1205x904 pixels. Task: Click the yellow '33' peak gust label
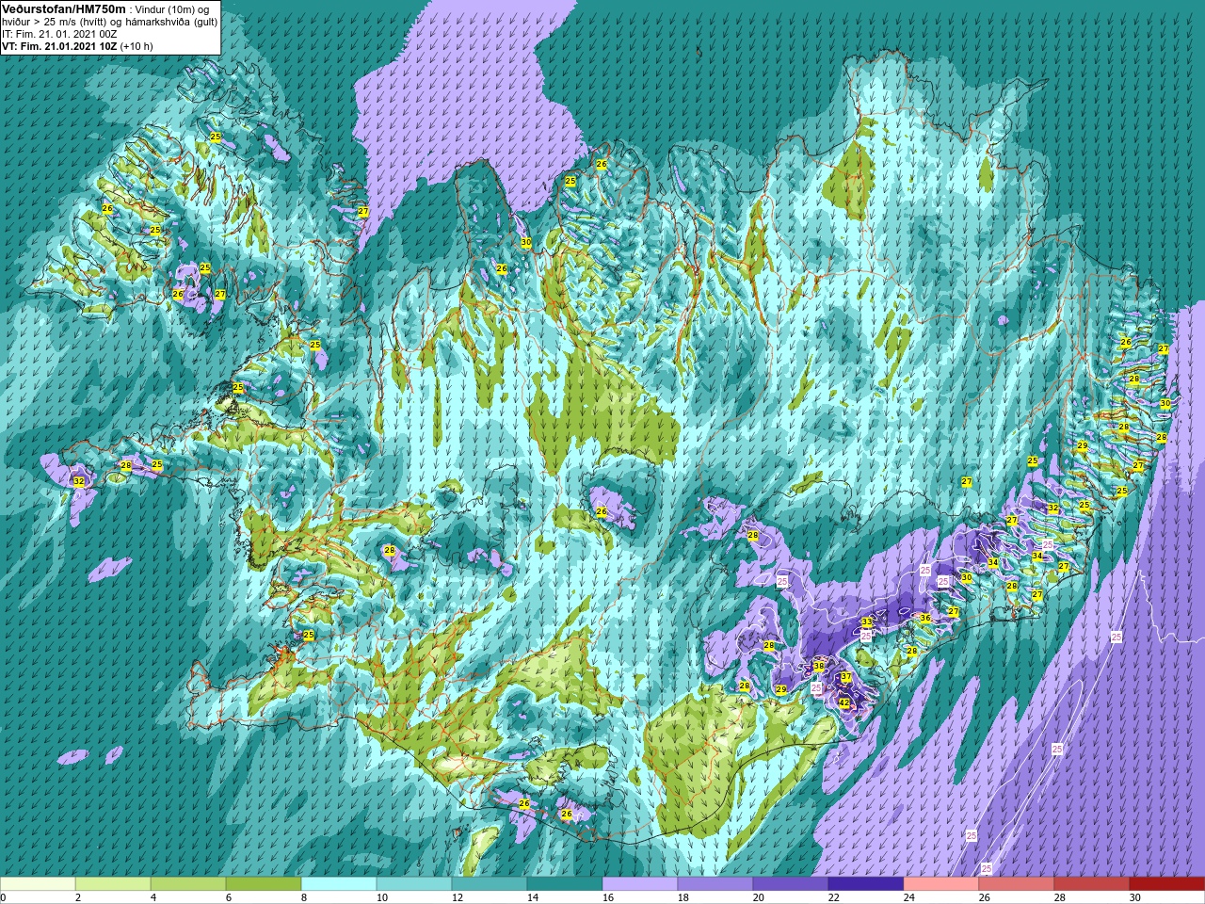(x=867, y=622)
